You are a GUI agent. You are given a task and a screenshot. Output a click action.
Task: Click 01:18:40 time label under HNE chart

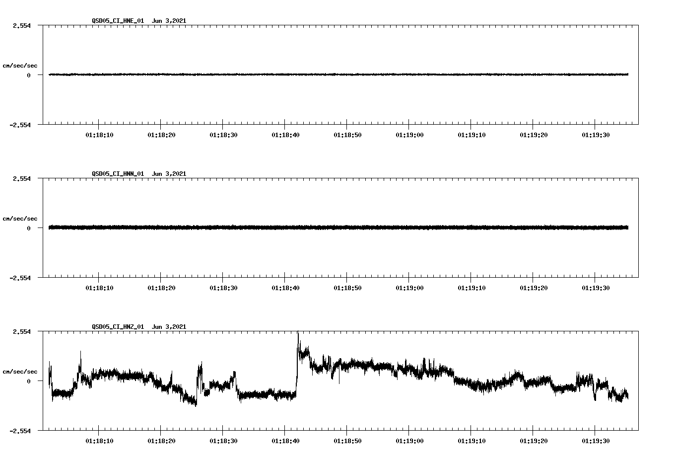(285, 135)
